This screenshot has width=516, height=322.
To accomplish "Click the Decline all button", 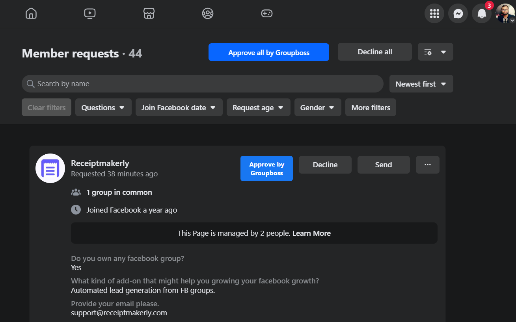I will (x=375, y=52).
